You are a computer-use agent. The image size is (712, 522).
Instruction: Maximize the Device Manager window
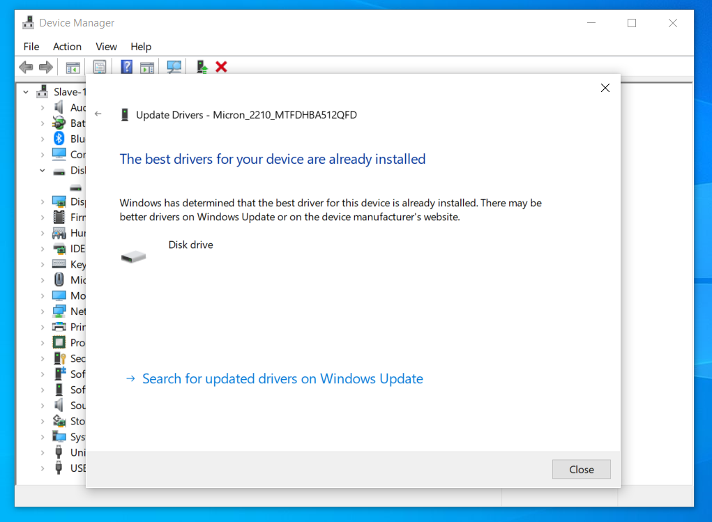[632, 23]
